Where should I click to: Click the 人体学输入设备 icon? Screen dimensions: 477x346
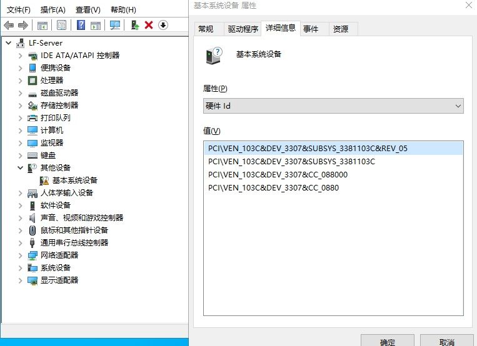(33, 193)
